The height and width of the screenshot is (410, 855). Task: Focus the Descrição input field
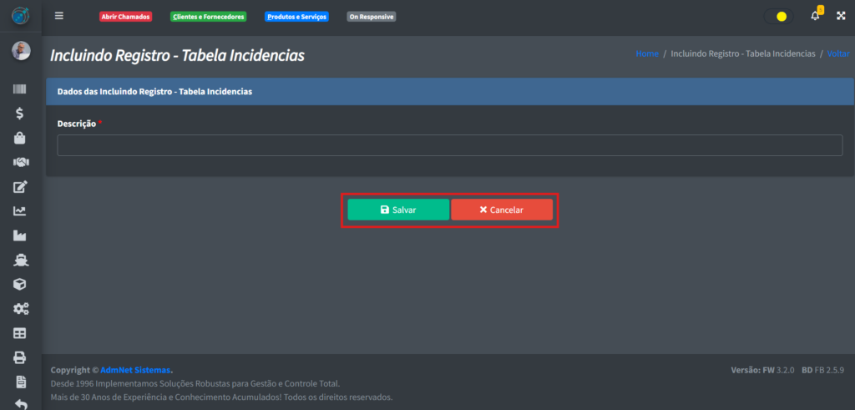click(449, 145)
